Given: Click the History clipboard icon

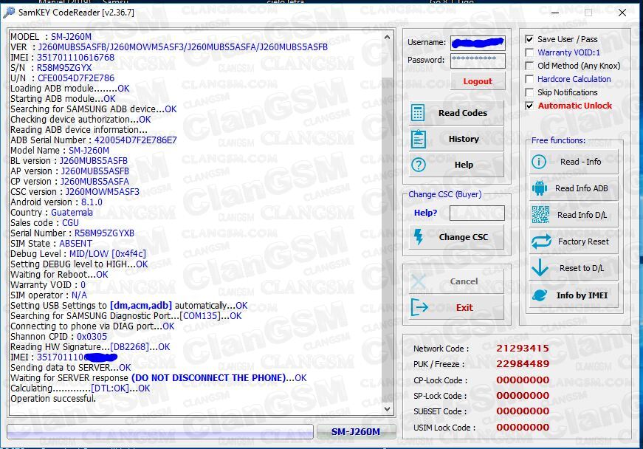Looking at the screenshot, I should click(419, 139).
